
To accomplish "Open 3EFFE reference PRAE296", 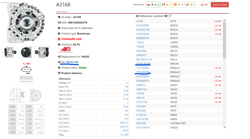I will click(x=141, y=111).
